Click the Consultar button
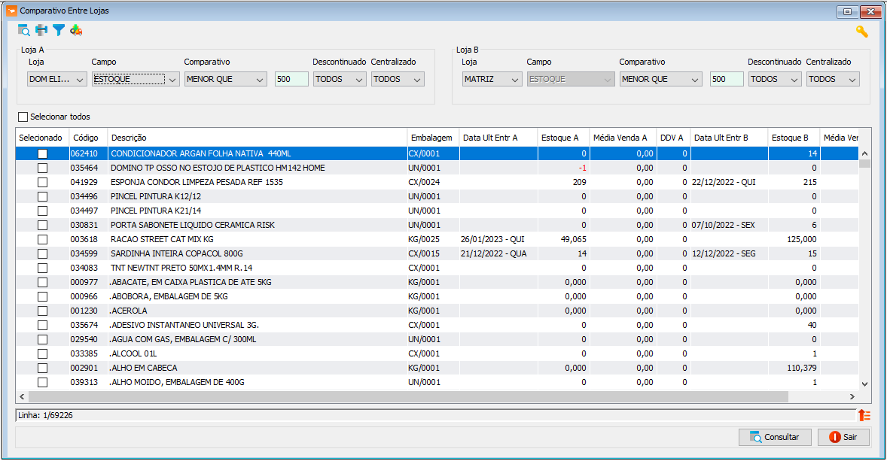Viewport: 887px width, 461px height. coord(774,437)
